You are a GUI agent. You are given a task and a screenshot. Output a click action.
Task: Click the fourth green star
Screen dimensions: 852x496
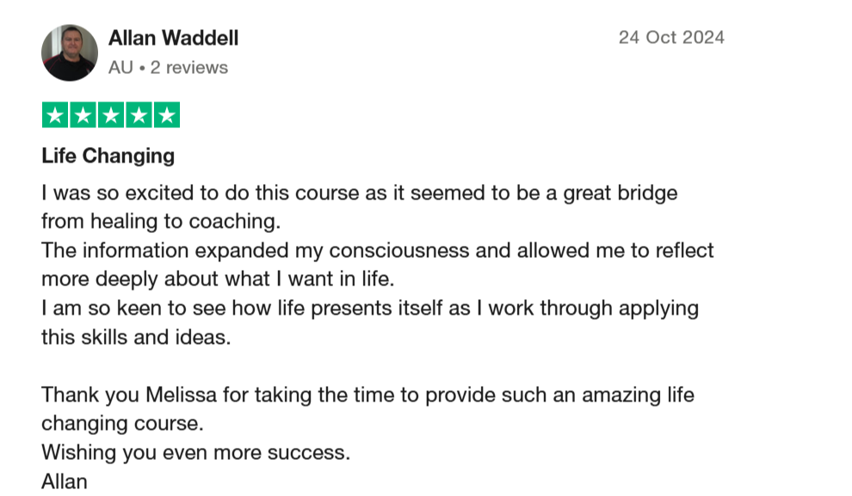(x=139, y=115)
